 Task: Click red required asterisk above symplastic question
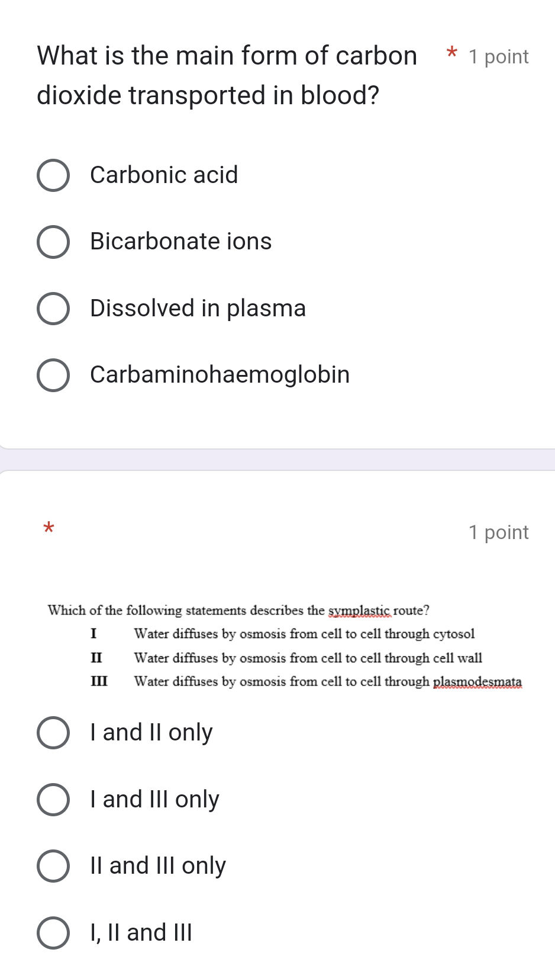click(x=49, y=527)
